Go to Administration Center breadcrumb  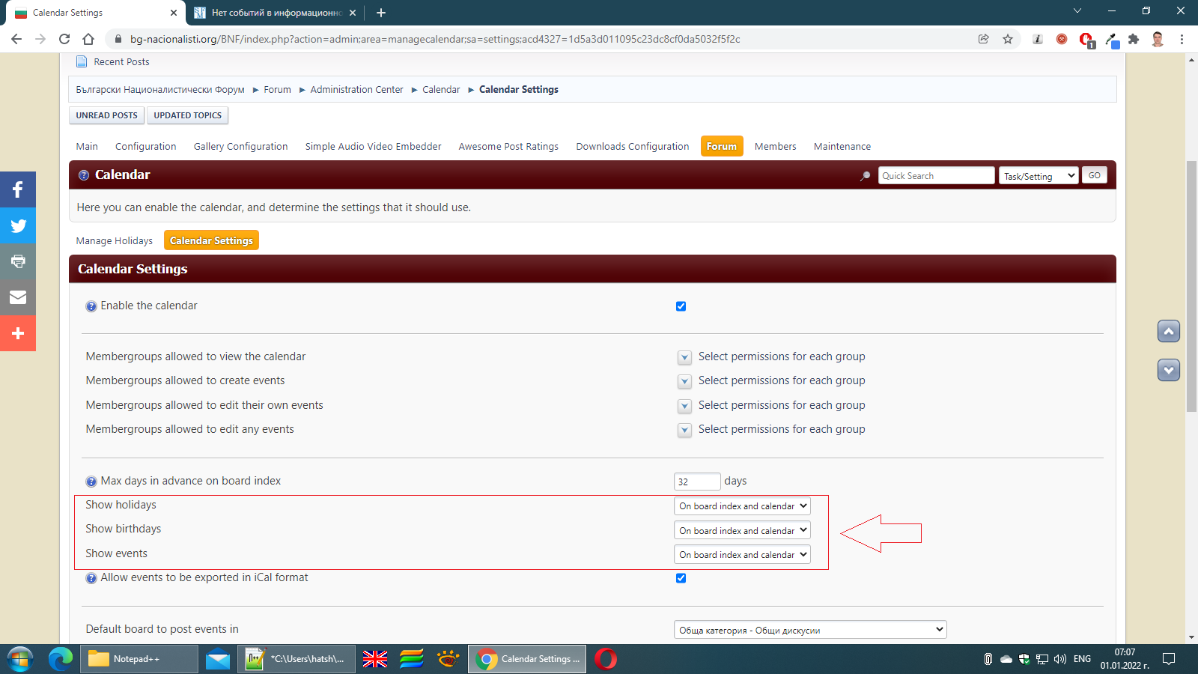356,89
